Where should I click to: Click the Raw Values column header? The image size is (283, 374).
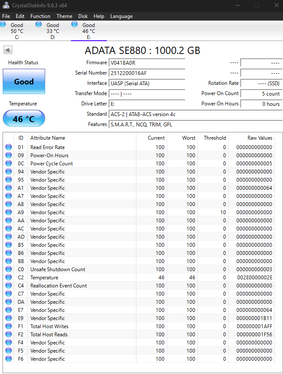pos(259,138)
